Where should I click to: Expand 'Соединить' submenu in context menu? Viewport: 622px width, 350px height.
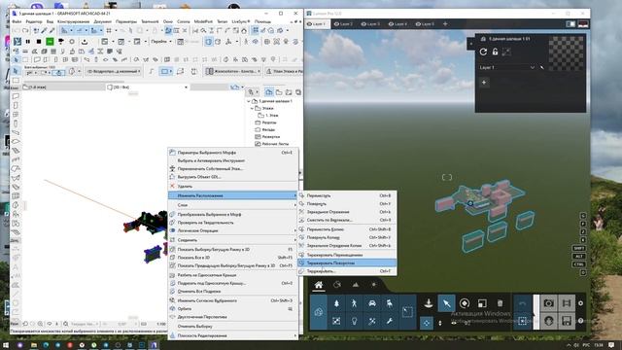click(x=233, y=240)
